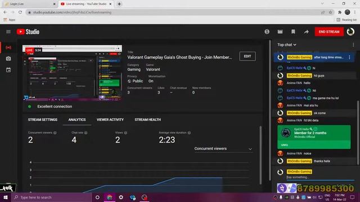Open Chrome from the taskbar
This screenshot has height=202, width=360.
tap(110, 197)
